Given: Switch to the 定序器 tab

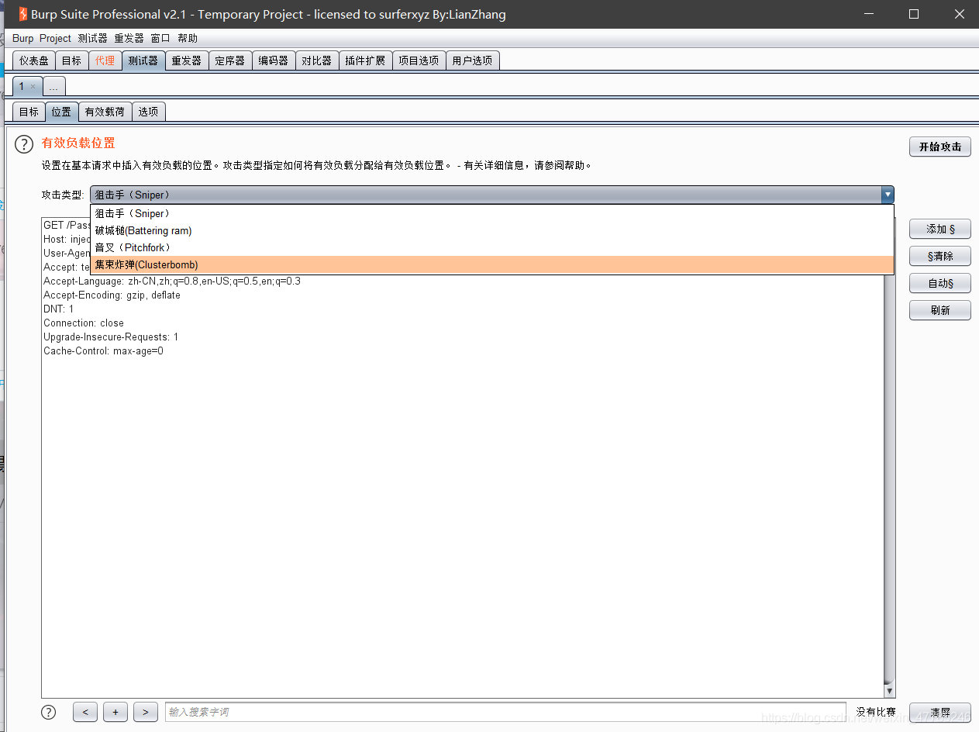Looking at the screenshot, I should click(229, 60).
